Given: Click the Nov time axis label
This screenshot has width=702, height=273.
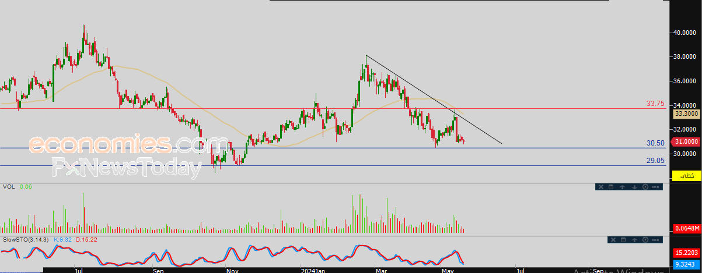Looking at the screenshot, I should (232, 270).
